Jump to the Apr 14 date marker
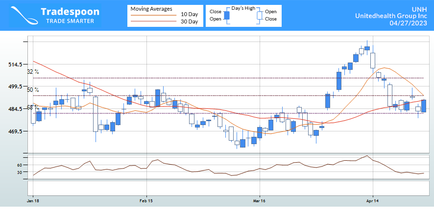Viewport: 434px width, 213px height. [x=373, y=201]
